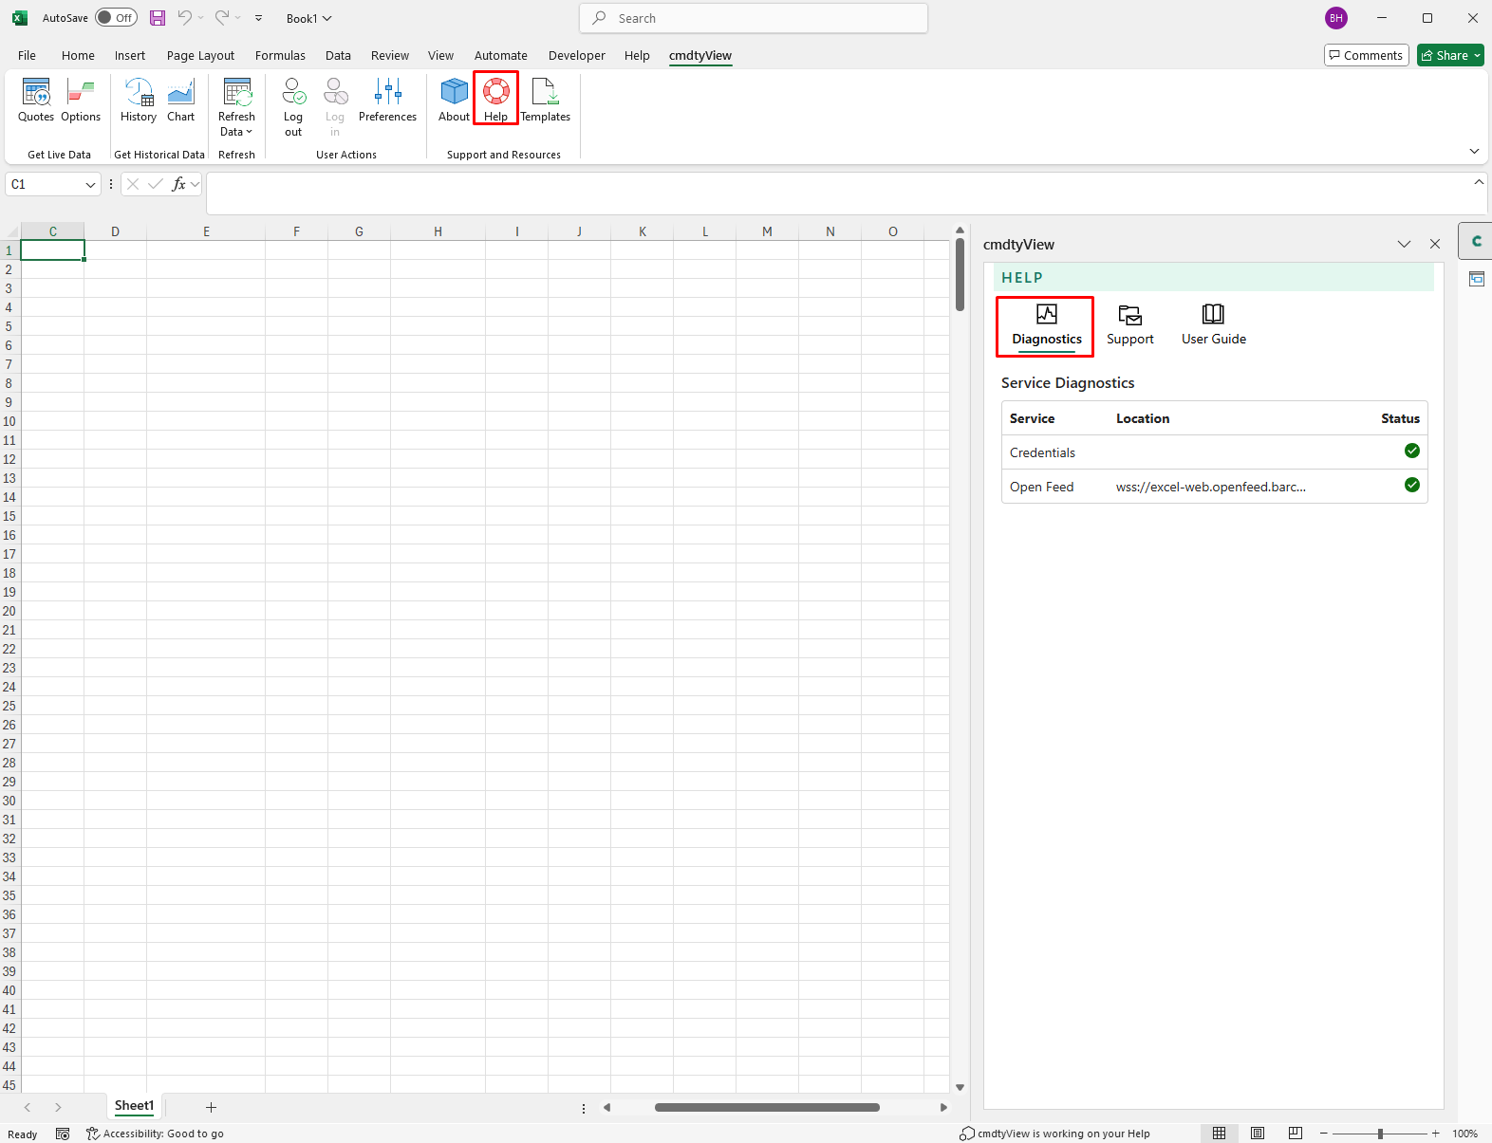Switch to Page Break Preview icon
The width and height of the screenshot is (1492, 1143).
point(1296,1134)
